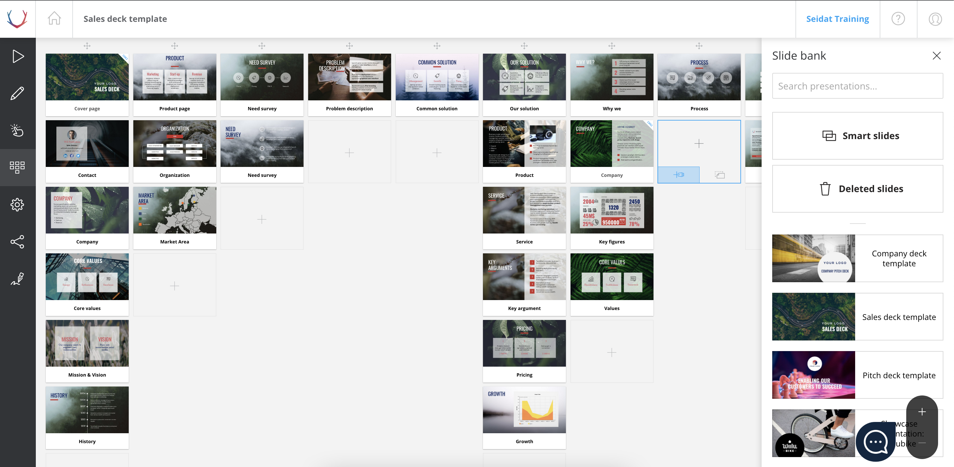Image resolution: width=954 pixels, height=467 pixels.
Task: Open presentation settings gear icon
Action: tap(17, 204)
